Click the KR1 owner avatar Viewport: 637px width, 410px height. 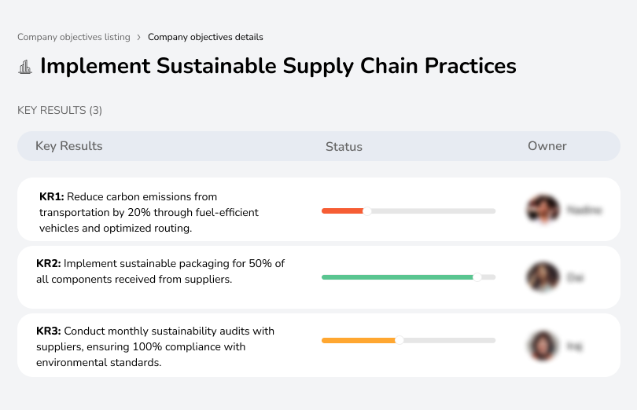[x=543, y=210]
